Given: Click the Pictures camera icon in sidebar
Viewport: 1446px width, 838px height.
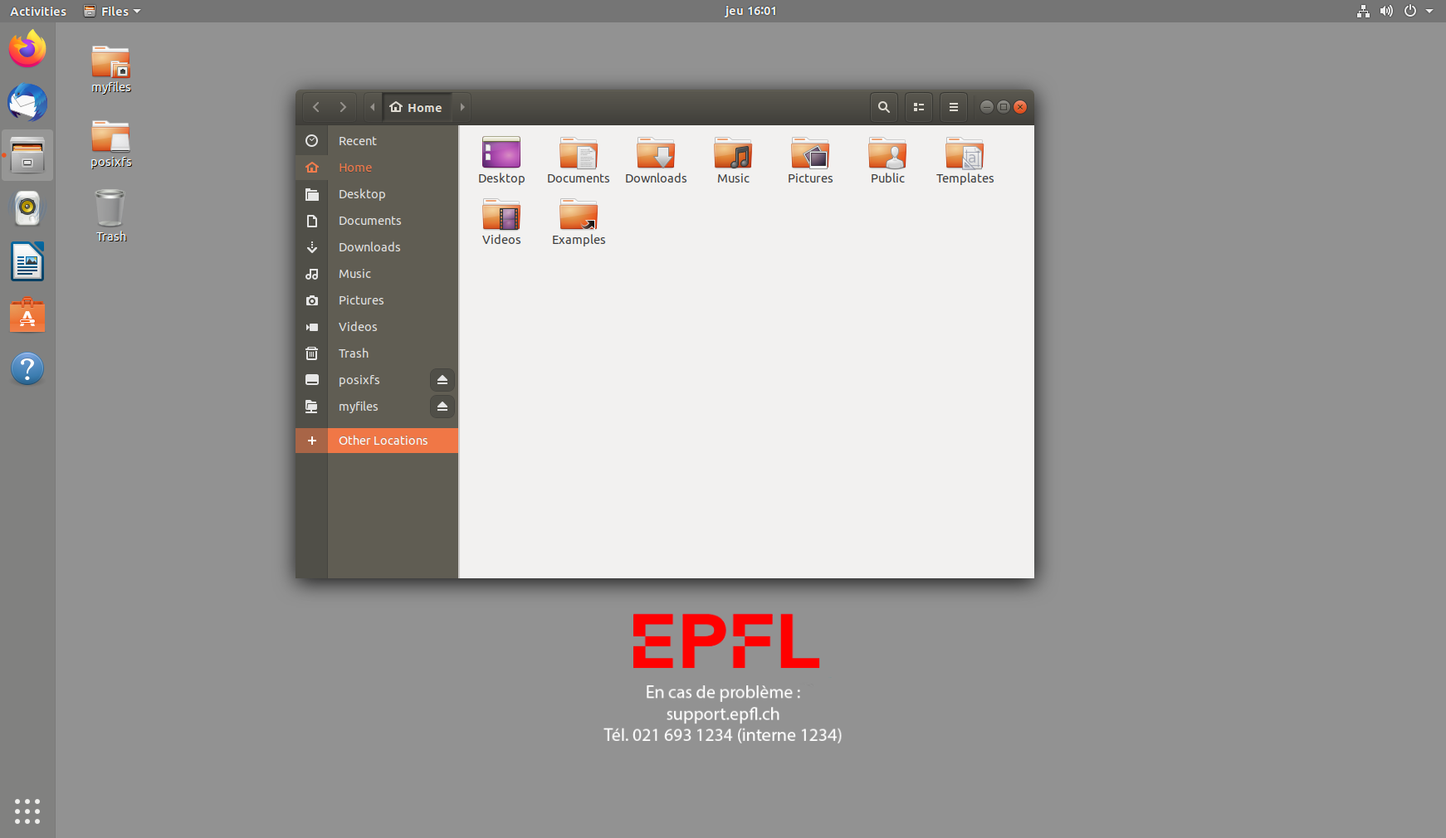Looking at the screenshot, I should click(312, 300).
